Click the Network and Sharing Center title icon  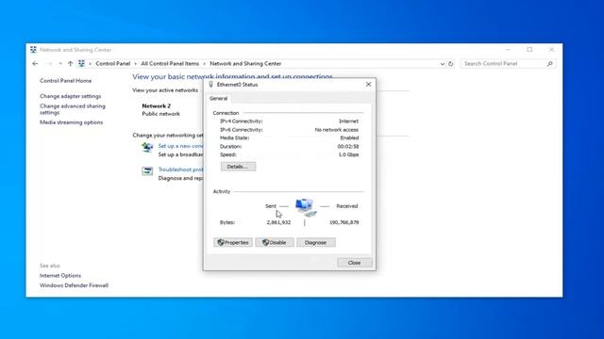click(34, 50)
